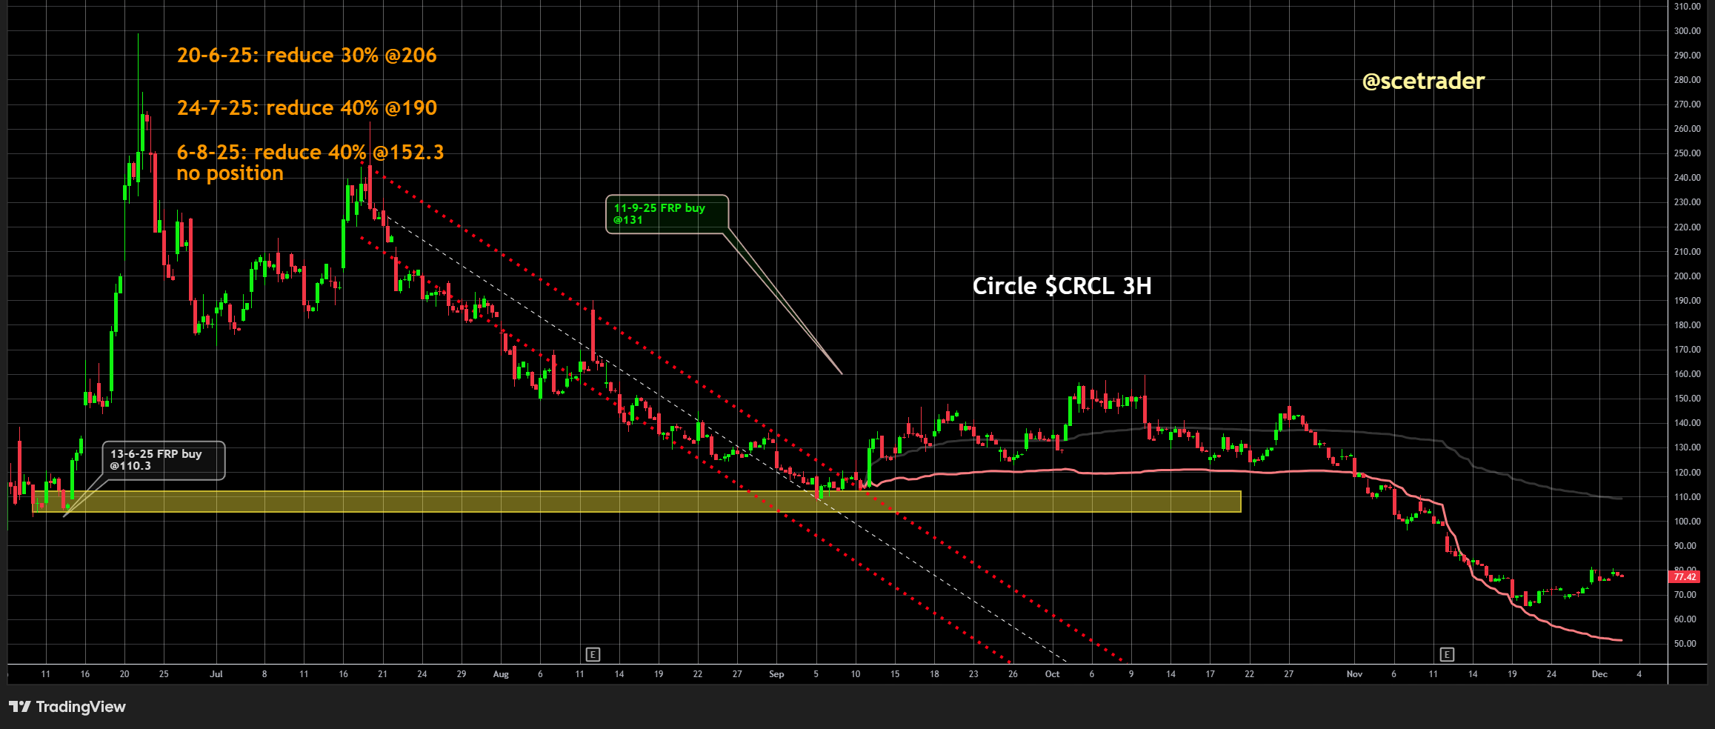The height and width of the screenshot is (729, 1715).
Task: Click the November earnings E marker
Action: (x=1447, y=654)
